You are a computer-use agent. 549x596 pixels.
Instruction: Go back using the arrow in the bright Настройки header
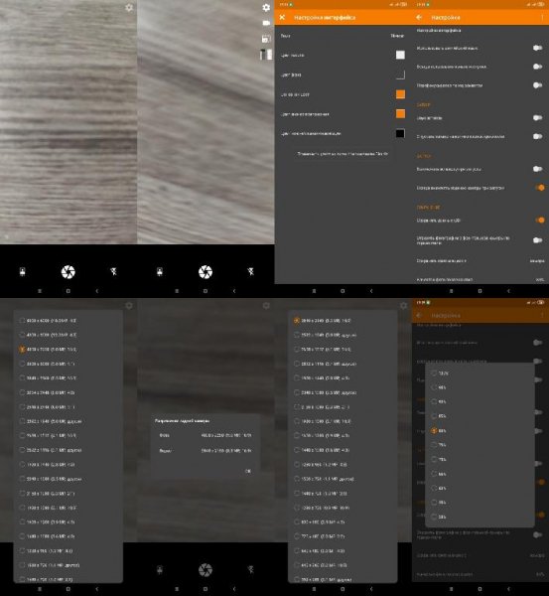point(419,18)
